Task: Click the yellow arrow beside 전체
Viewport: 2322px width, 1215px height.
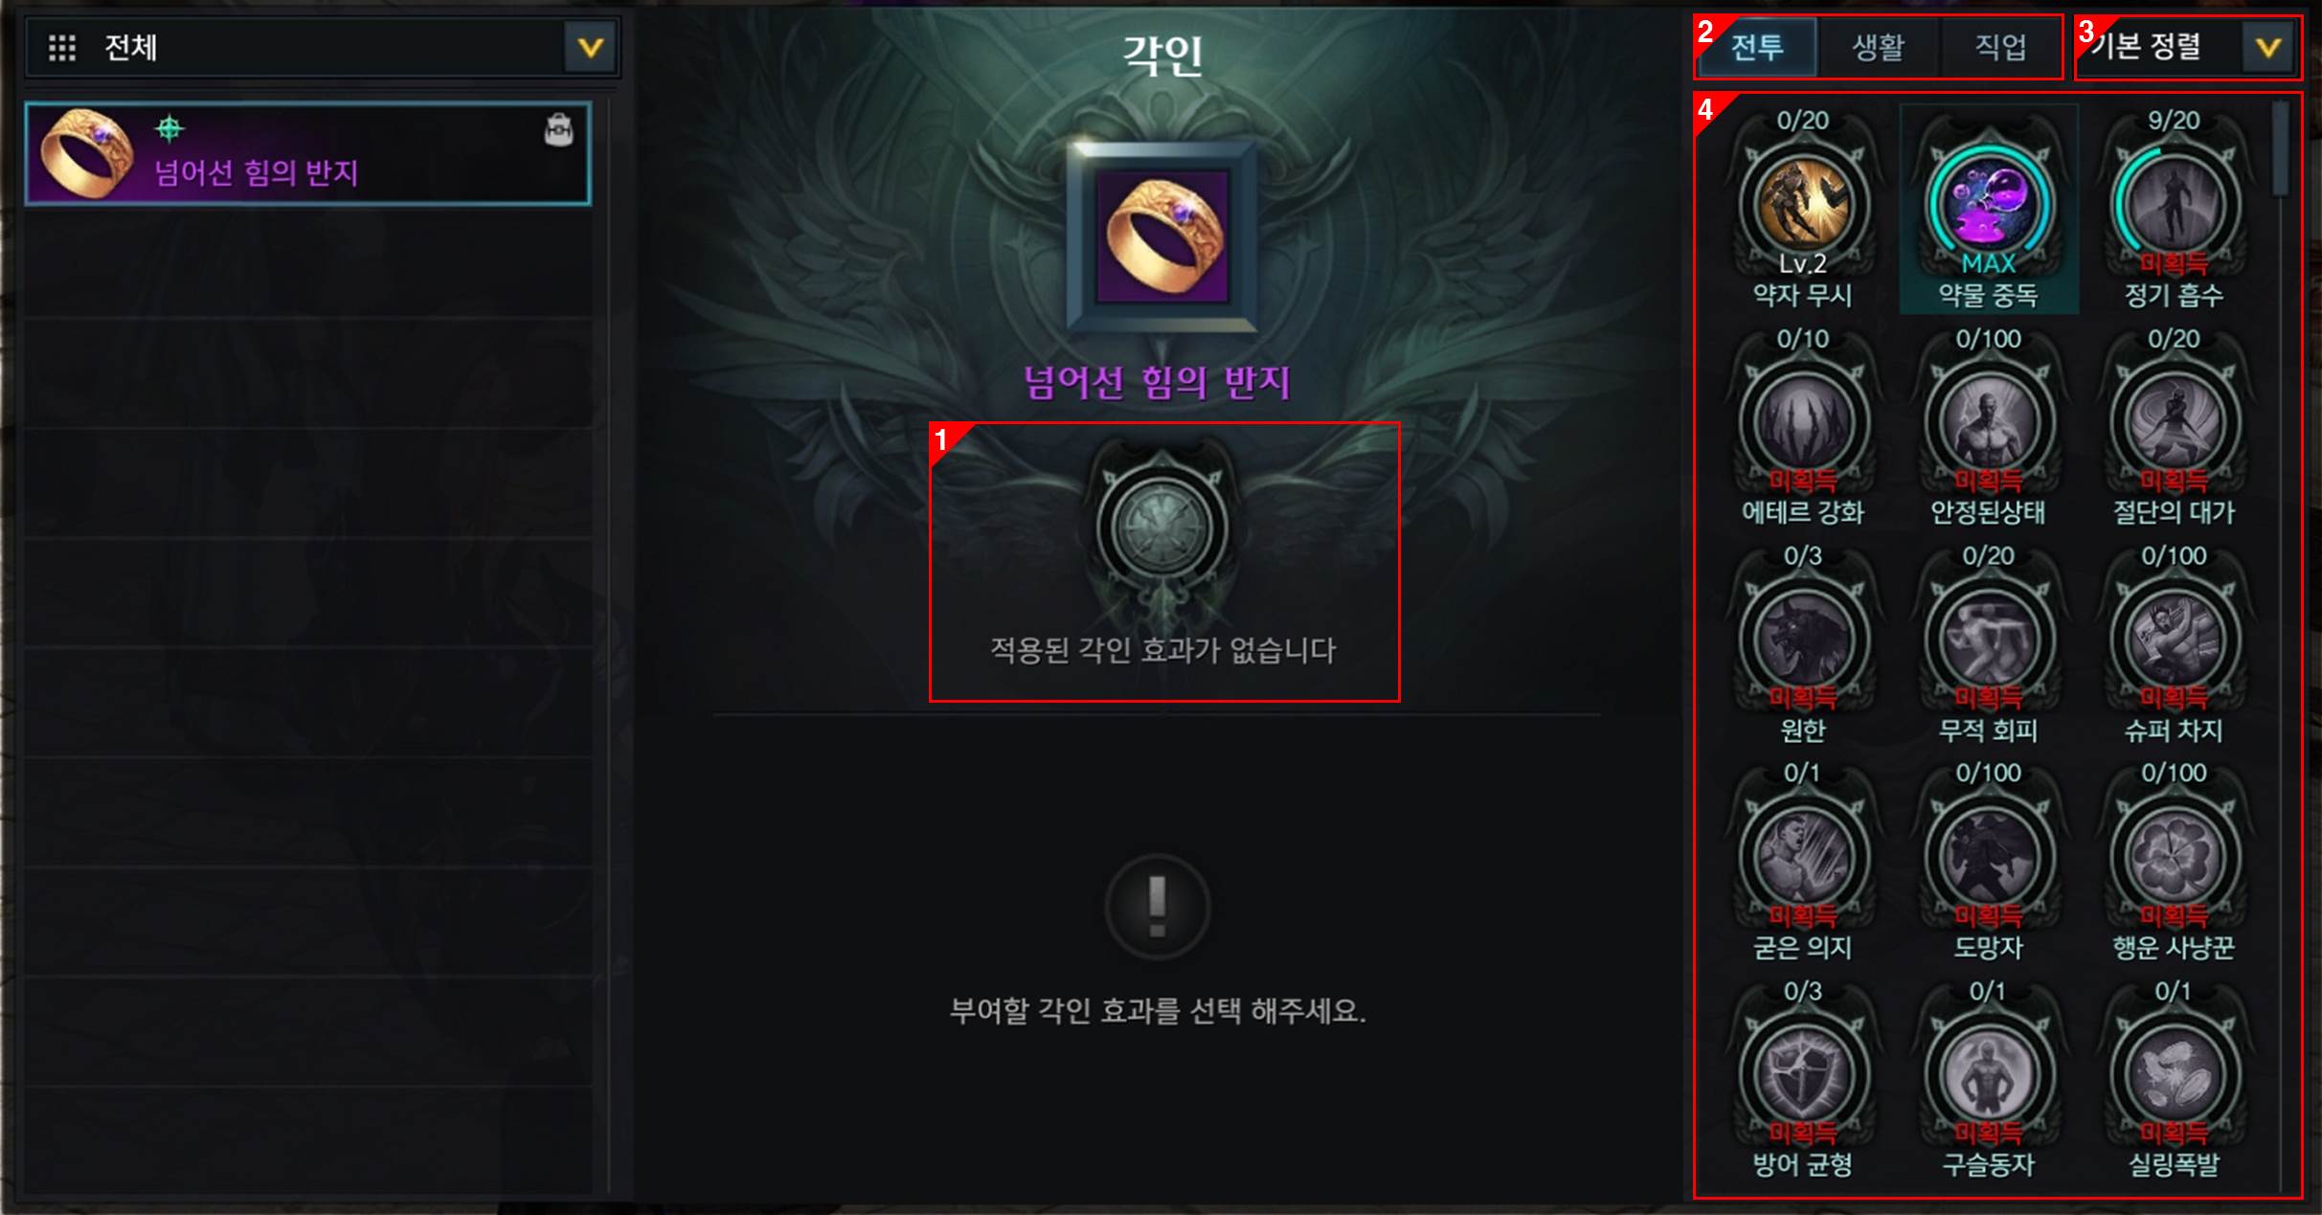Action: [x=590, y=47]
